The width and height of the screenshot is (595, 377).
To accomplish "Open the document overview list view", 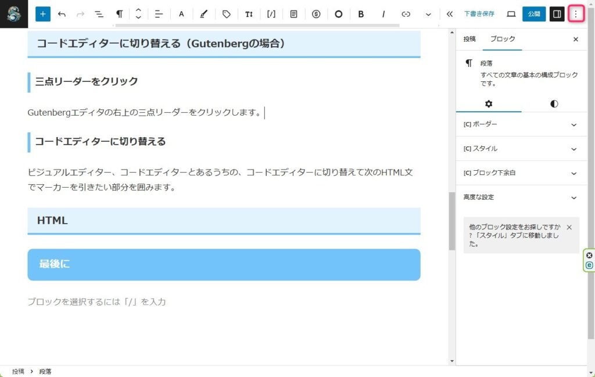I will tap(99, 14).
